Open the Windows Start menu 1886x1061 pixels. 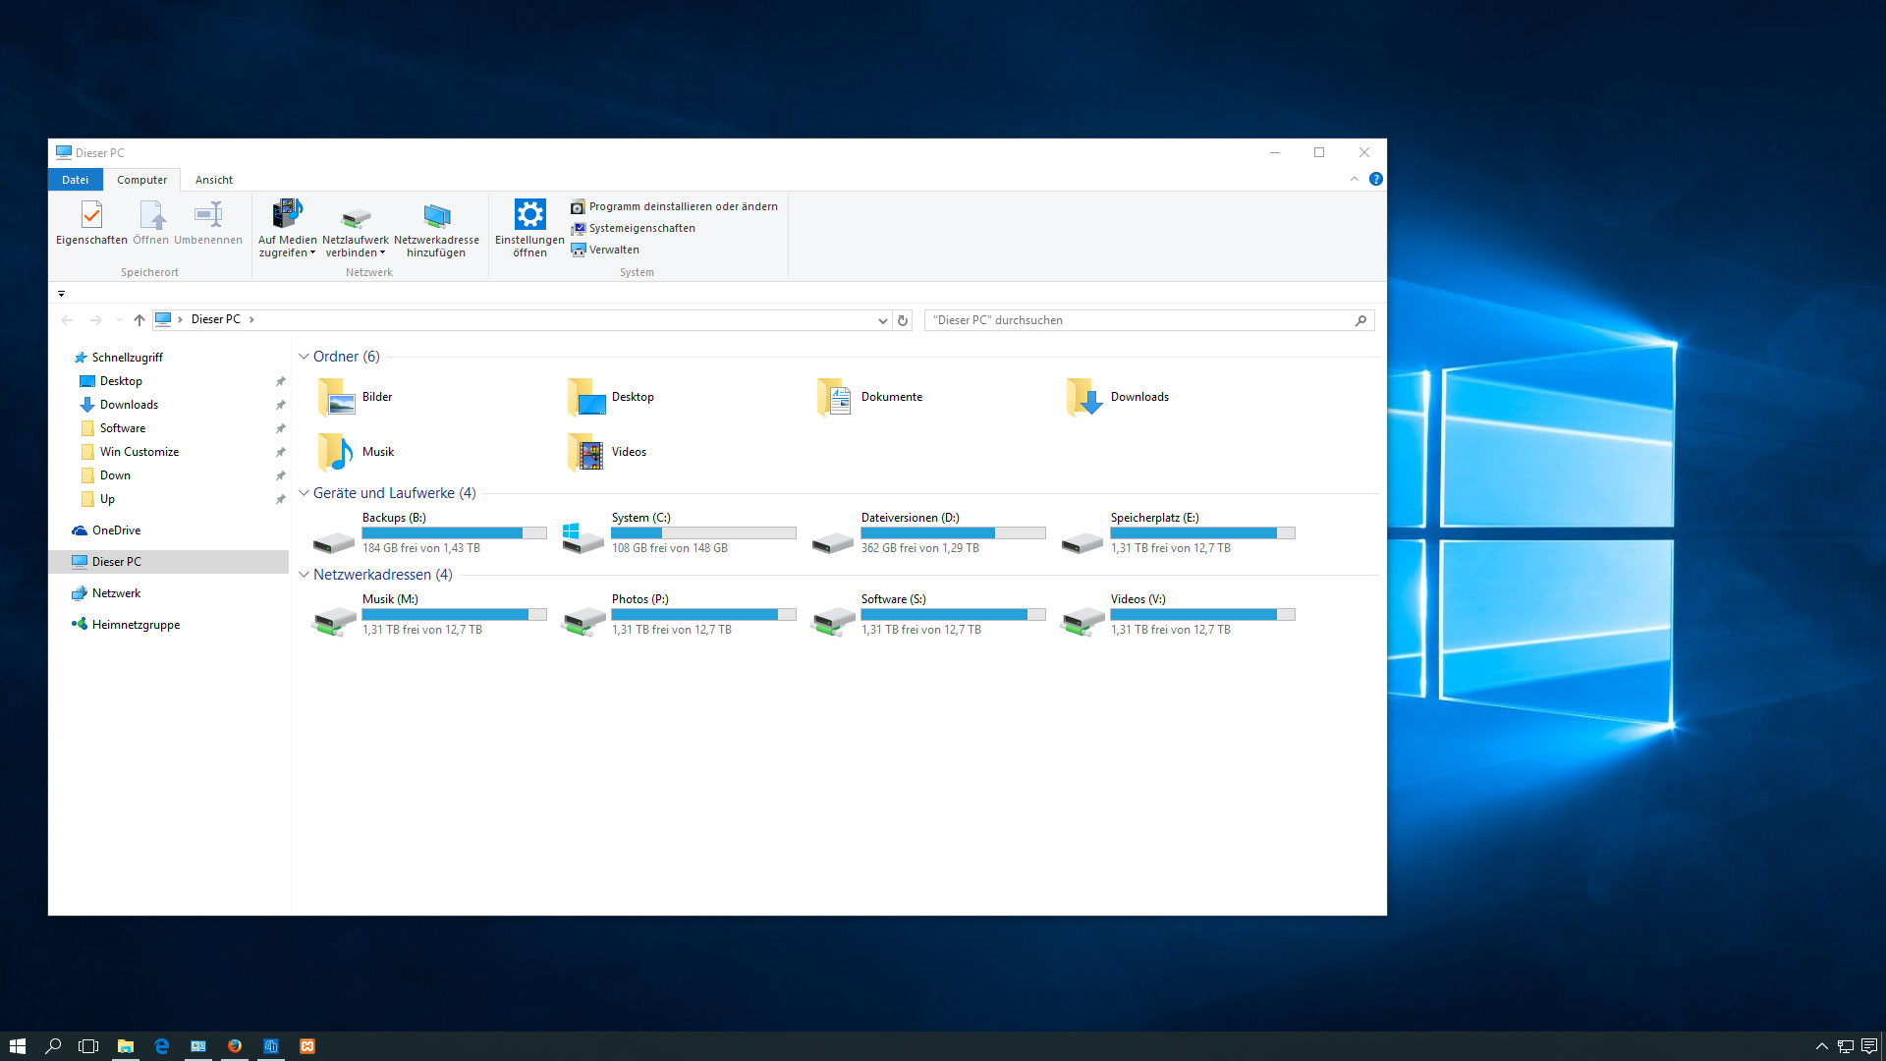click(17, 1046)
